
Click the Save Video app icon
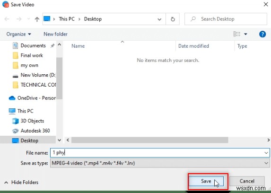[x=6, y=4]
